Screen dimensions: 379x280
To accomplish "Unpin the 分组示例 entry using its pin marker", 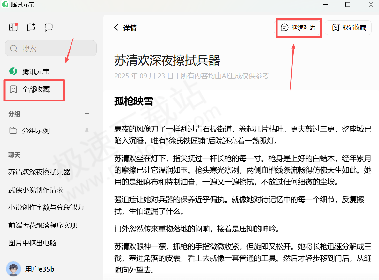I will pos(87,130).
